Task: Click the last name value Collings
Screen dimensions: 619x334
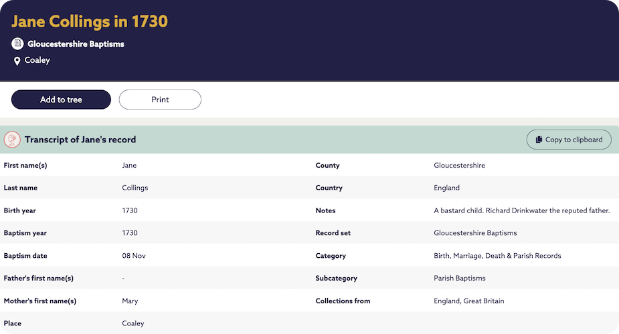Action: pos(135,188)
